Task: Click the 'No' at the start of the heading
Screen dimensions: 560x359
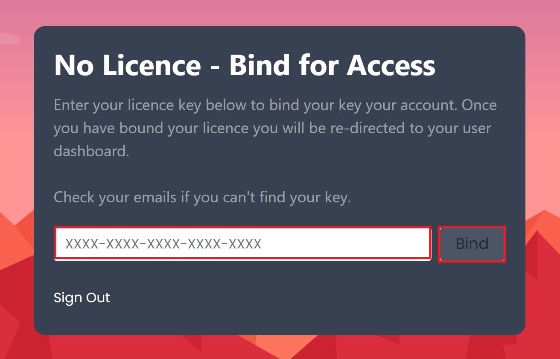Action: (71, 65)
